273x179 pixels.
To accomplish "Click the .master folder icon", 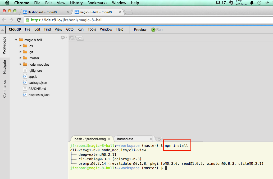I will coord(25,58).
